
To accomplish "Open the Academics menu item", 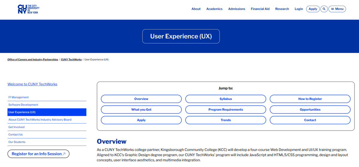I will point(215,9).
